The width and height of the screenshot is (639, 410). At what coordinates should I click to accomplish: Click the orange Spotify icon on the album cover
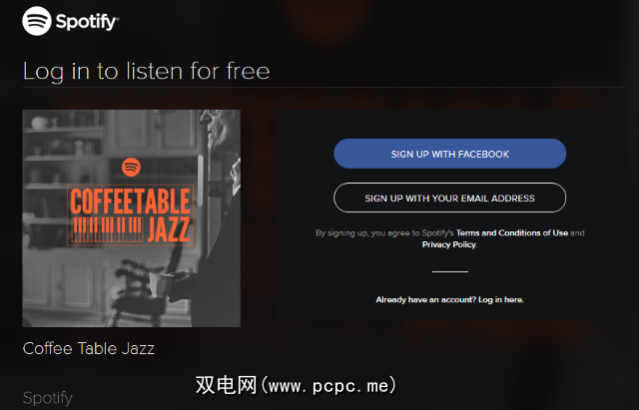131,167
